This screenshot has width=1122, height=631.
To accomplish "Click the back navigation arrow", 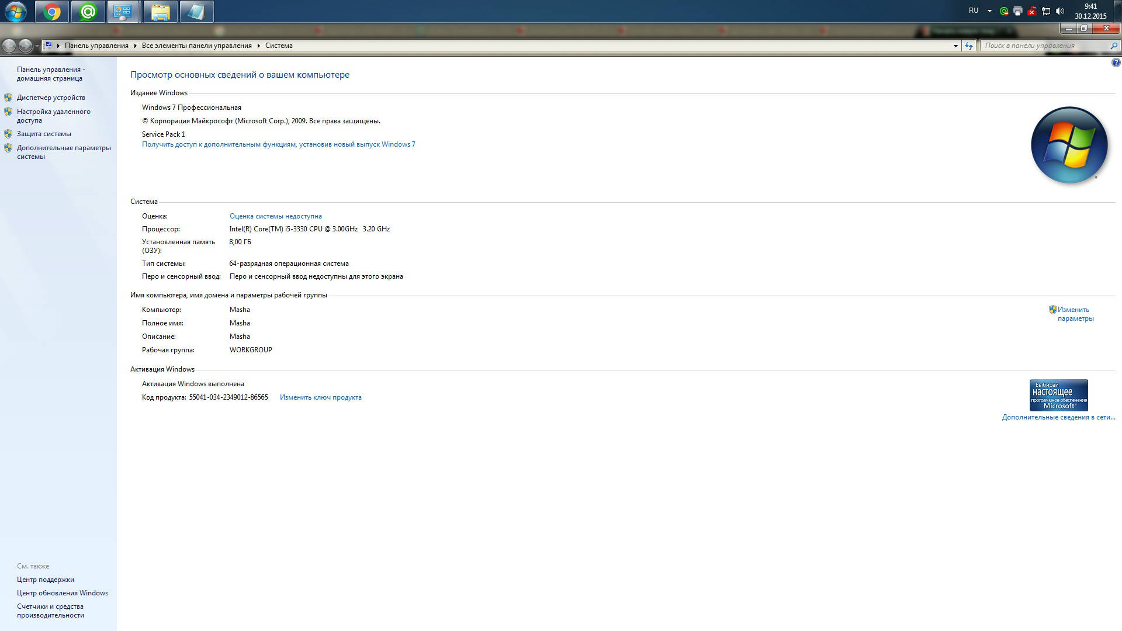I will point(9,46).
